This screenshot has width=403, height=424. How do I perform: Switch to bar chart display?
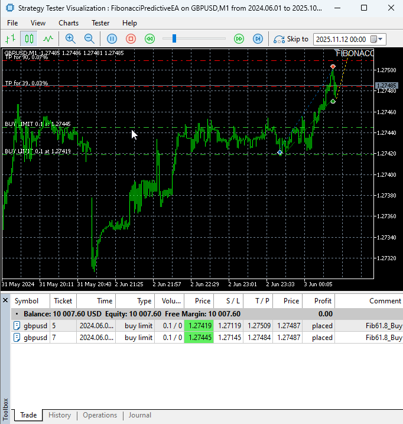(10, 39)
